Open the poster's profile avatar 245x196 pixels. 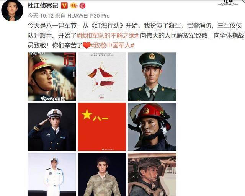tap(12, 10)
